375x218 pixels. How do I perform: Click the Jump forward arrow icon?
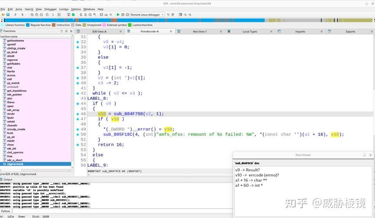[23, 15]
